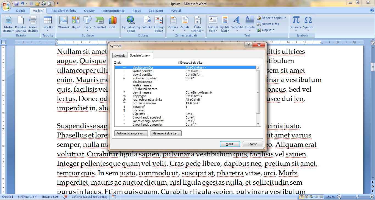Open the Iniciála drop cap menu
This screenshot has width=375, height=200.
(x=249, y=24)
